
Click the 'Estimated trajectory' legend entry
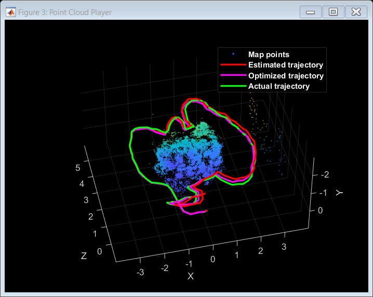(x=286, y=65)
